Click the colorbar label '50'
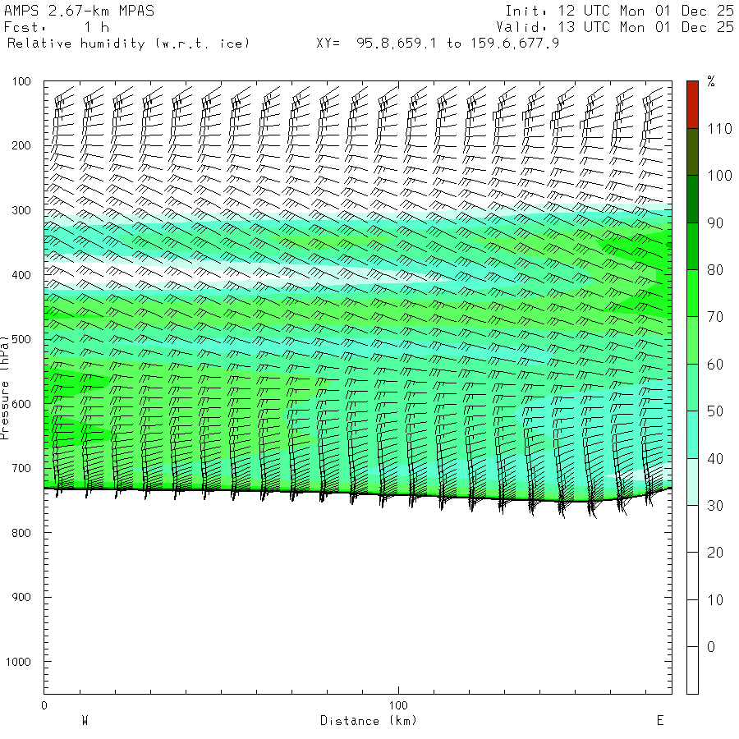 (715, 411)
